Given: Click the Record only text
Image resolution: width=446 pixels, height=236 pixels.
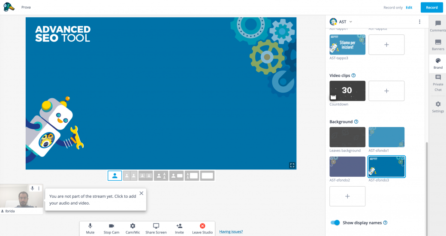Looking at the screenshot, I should click(x=393, y=7).
